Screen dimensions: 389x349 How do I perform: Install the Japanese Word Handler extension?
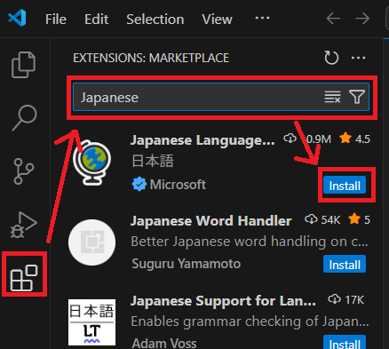[345, 264]
